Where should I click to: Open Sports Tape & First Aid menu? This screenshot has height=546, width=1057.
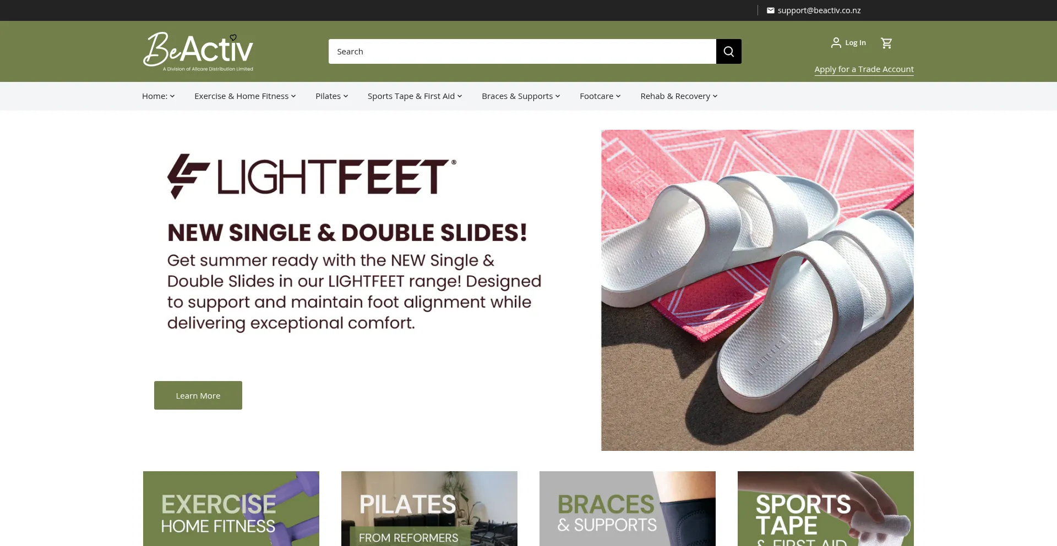[415, 96]
